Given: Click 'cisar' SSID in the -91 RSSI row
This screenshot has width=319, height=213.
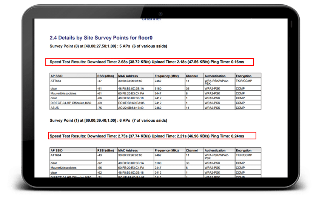Looking at the screenshot, I should [54, 89].
